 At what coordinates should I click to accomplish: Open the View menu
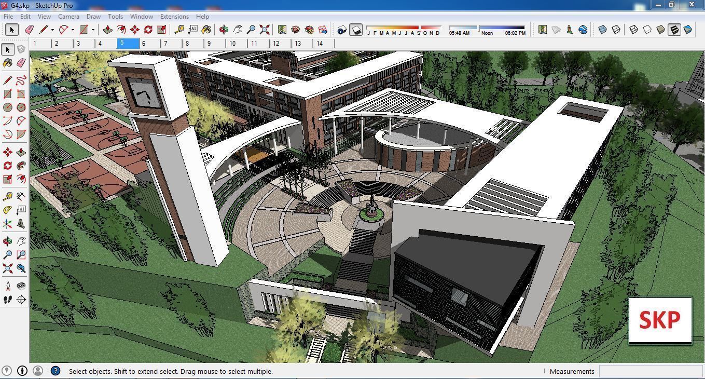click(44, 16)
